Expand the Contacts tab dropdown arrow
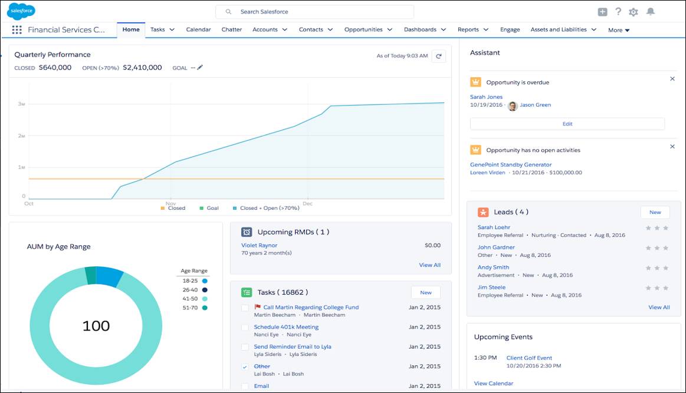Screen dimensions: 686x393 [x=330, y=29]
